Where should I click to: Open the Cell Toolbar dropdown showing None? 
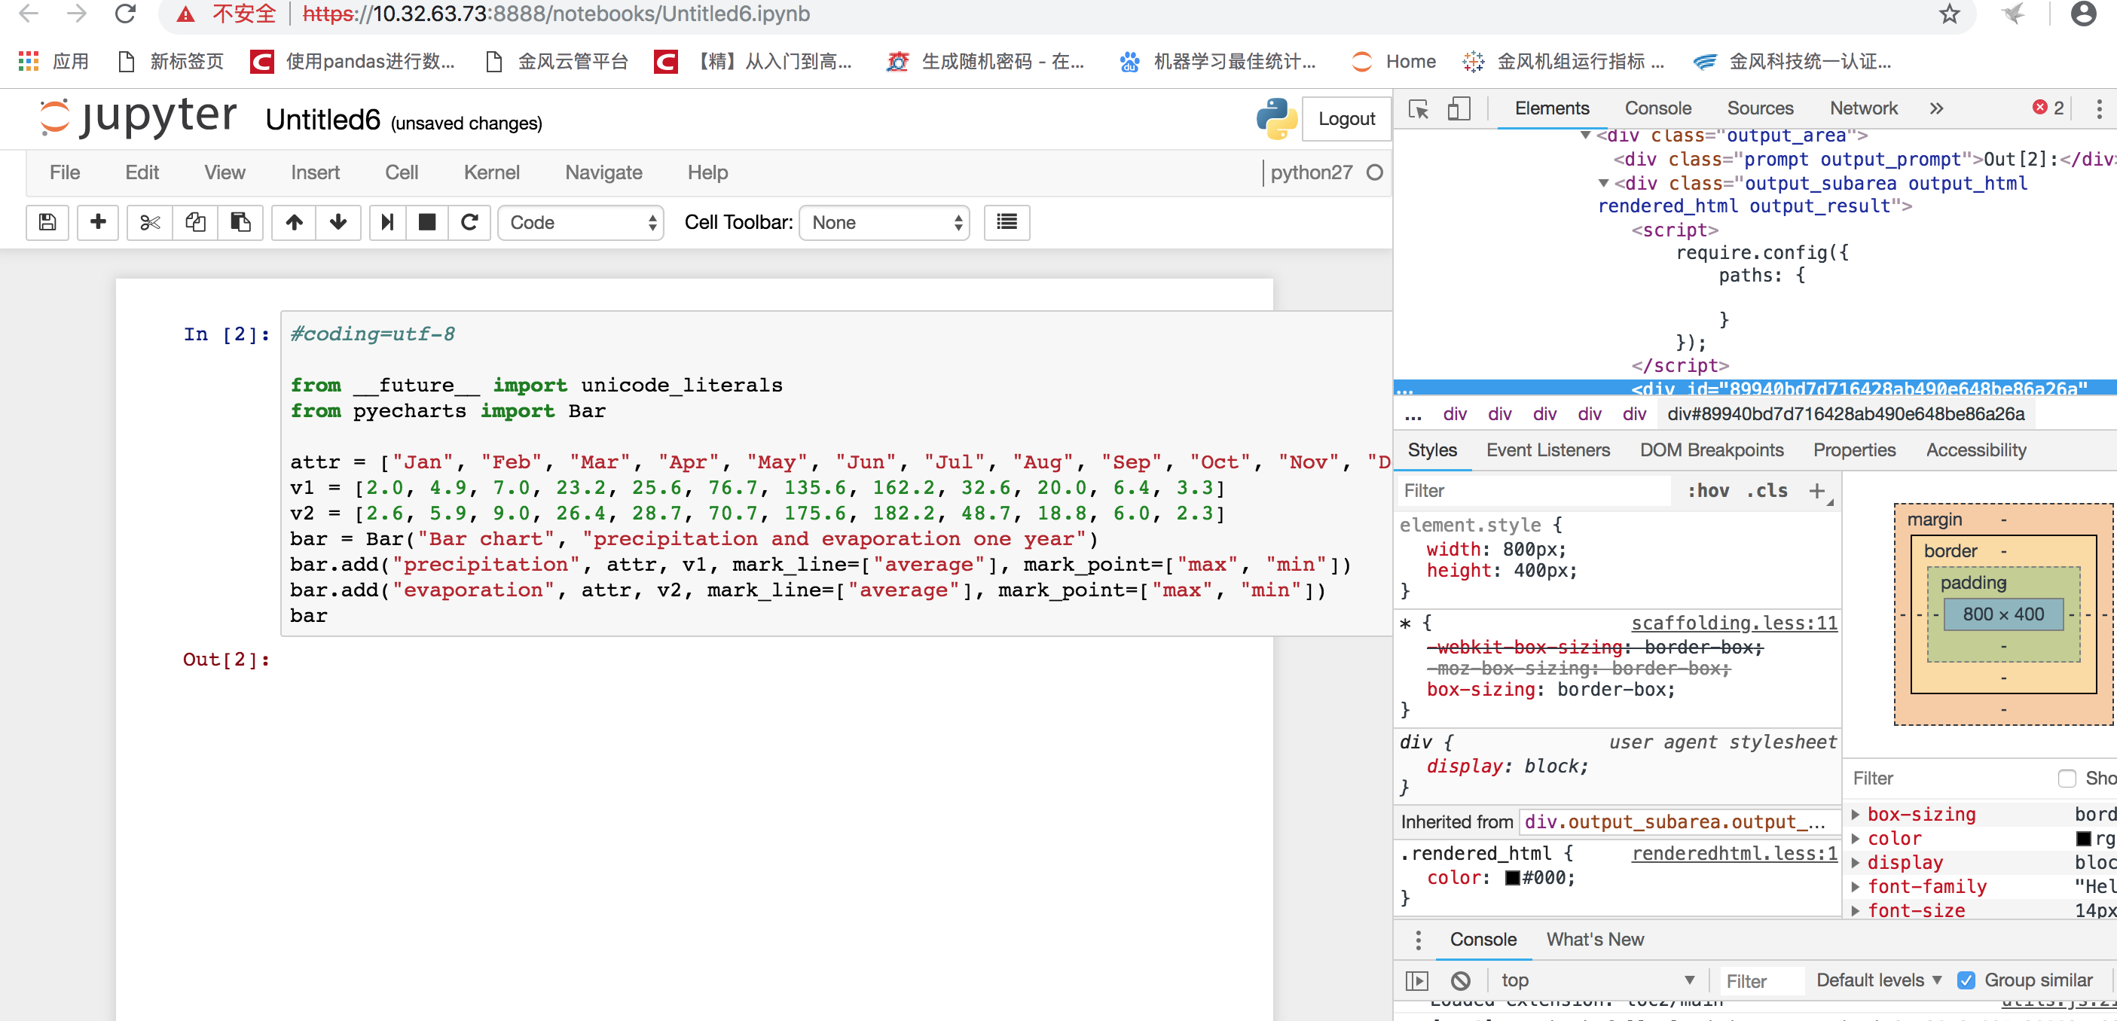coord(884,223)
